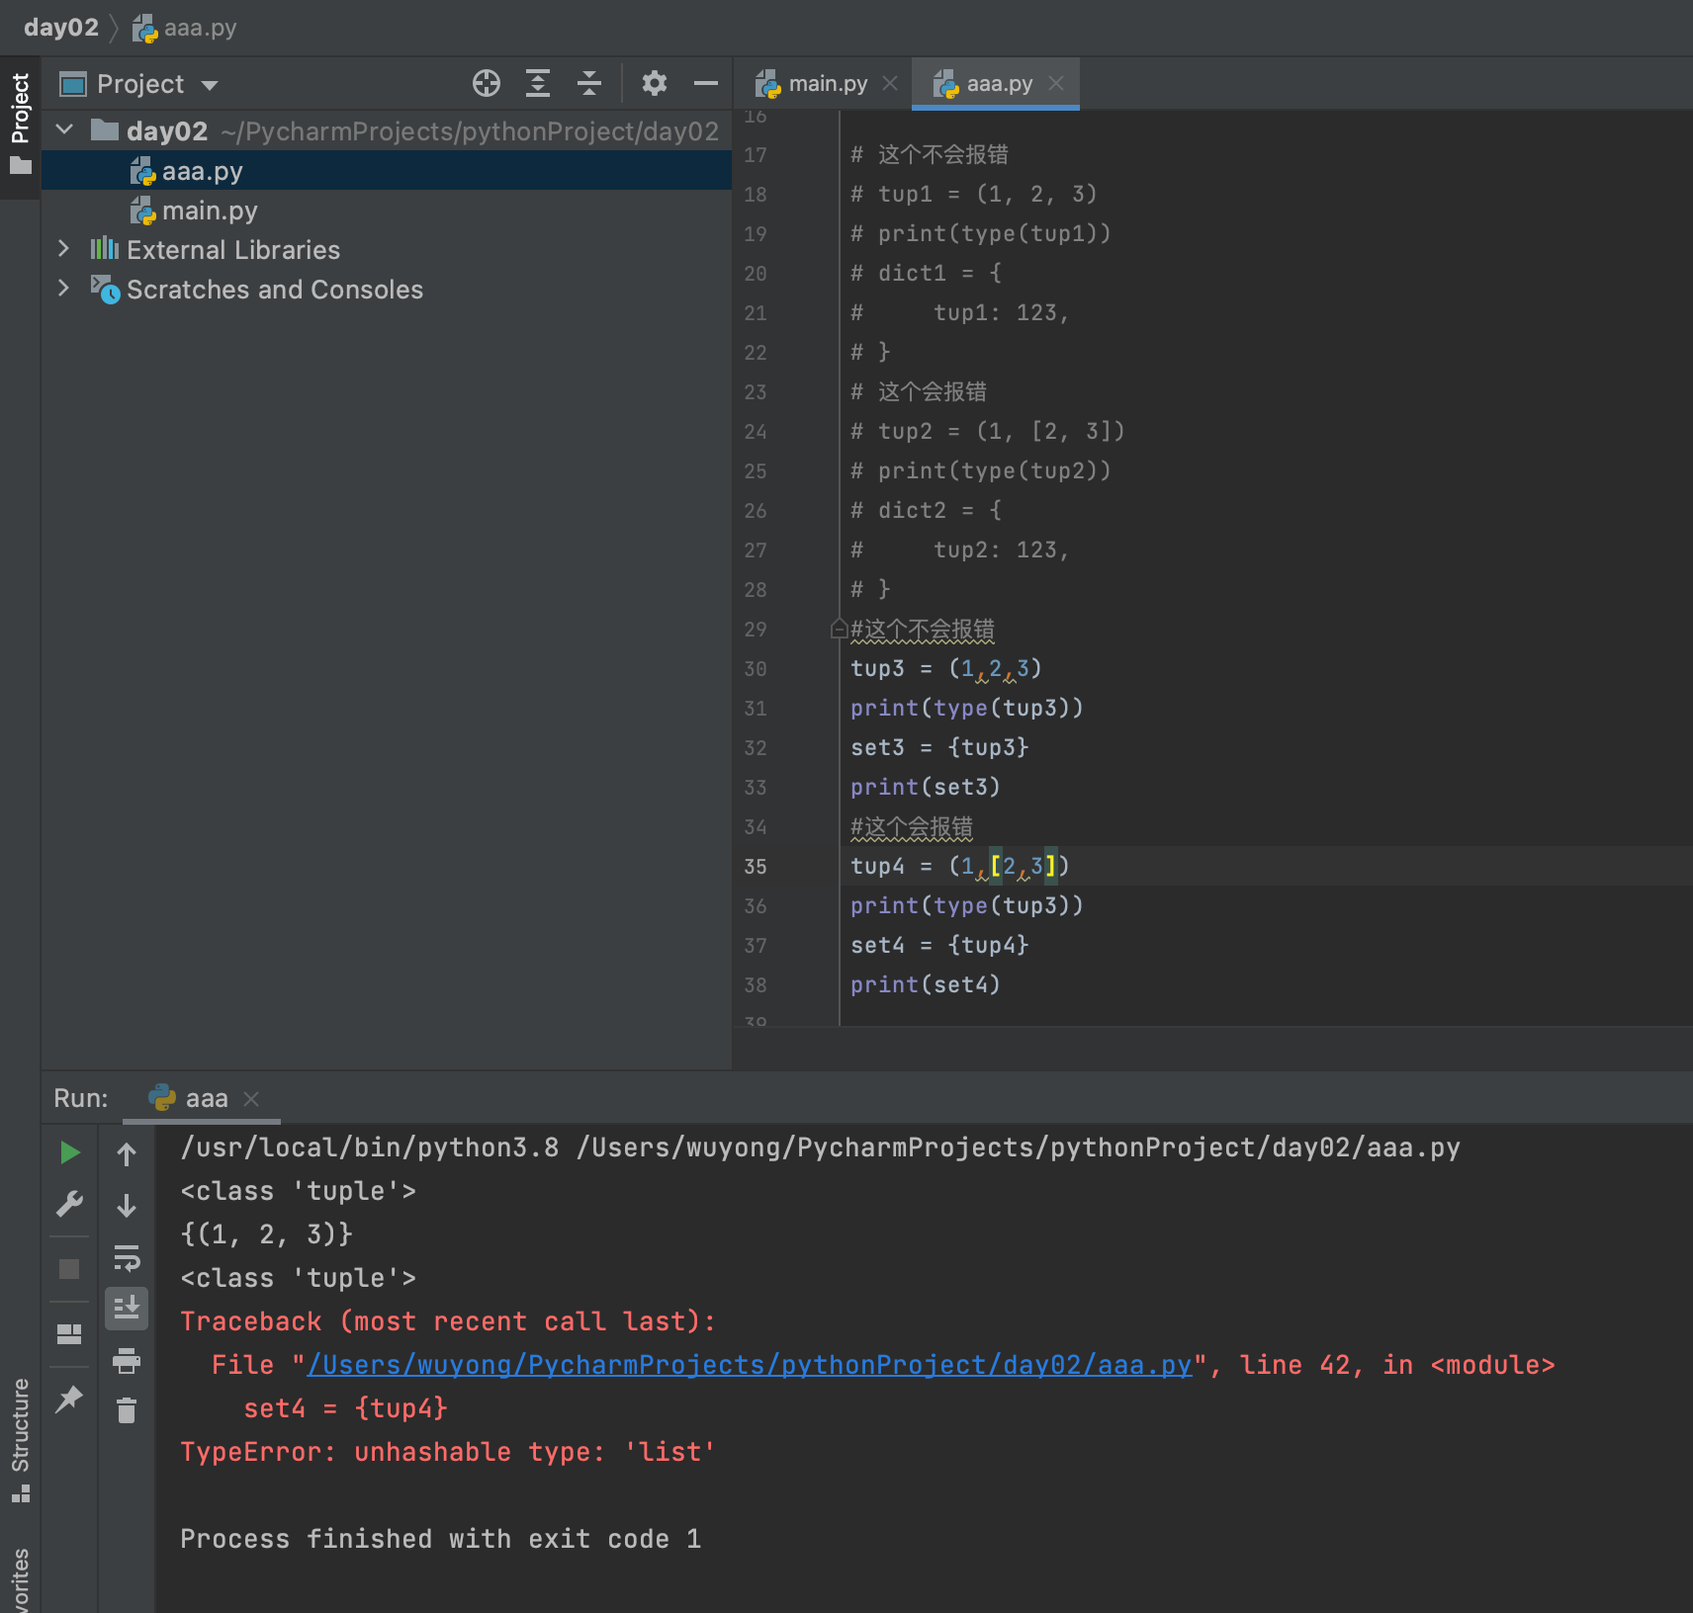This screenshot has width=1693, height=1613.
Task: Go down the stack trace arrow
Action: pos(127,1206)
